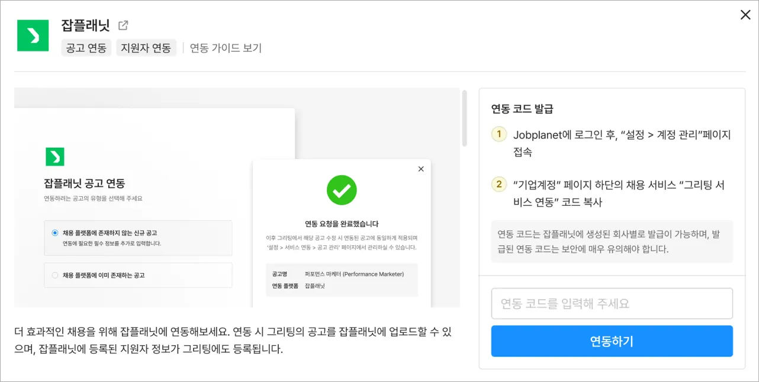This screenshot has width=759, height=382.
Task: Click the green checkmark success icon
Action: pyautogui.click(x=342, y=190)
